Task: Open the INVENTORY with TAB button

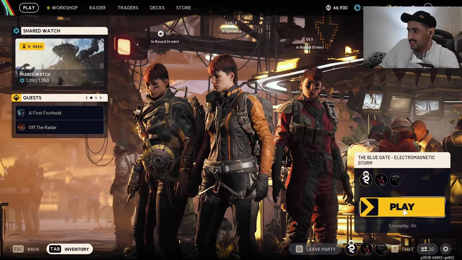Action: point(70,249)
